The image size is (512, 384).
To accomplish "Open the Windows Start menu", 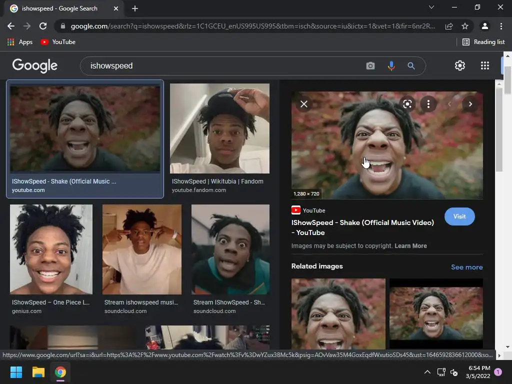I will [16, 372].
